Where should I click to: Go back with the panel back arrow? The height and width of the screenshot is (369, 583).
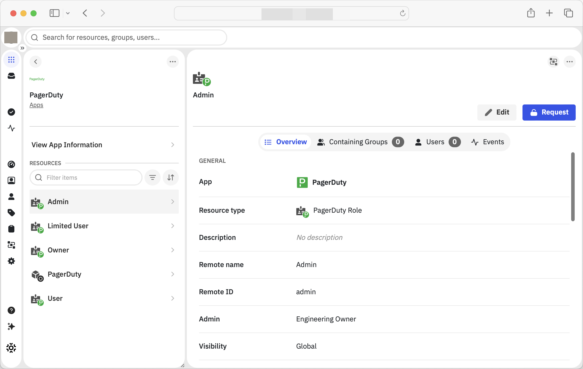[36, 62]
